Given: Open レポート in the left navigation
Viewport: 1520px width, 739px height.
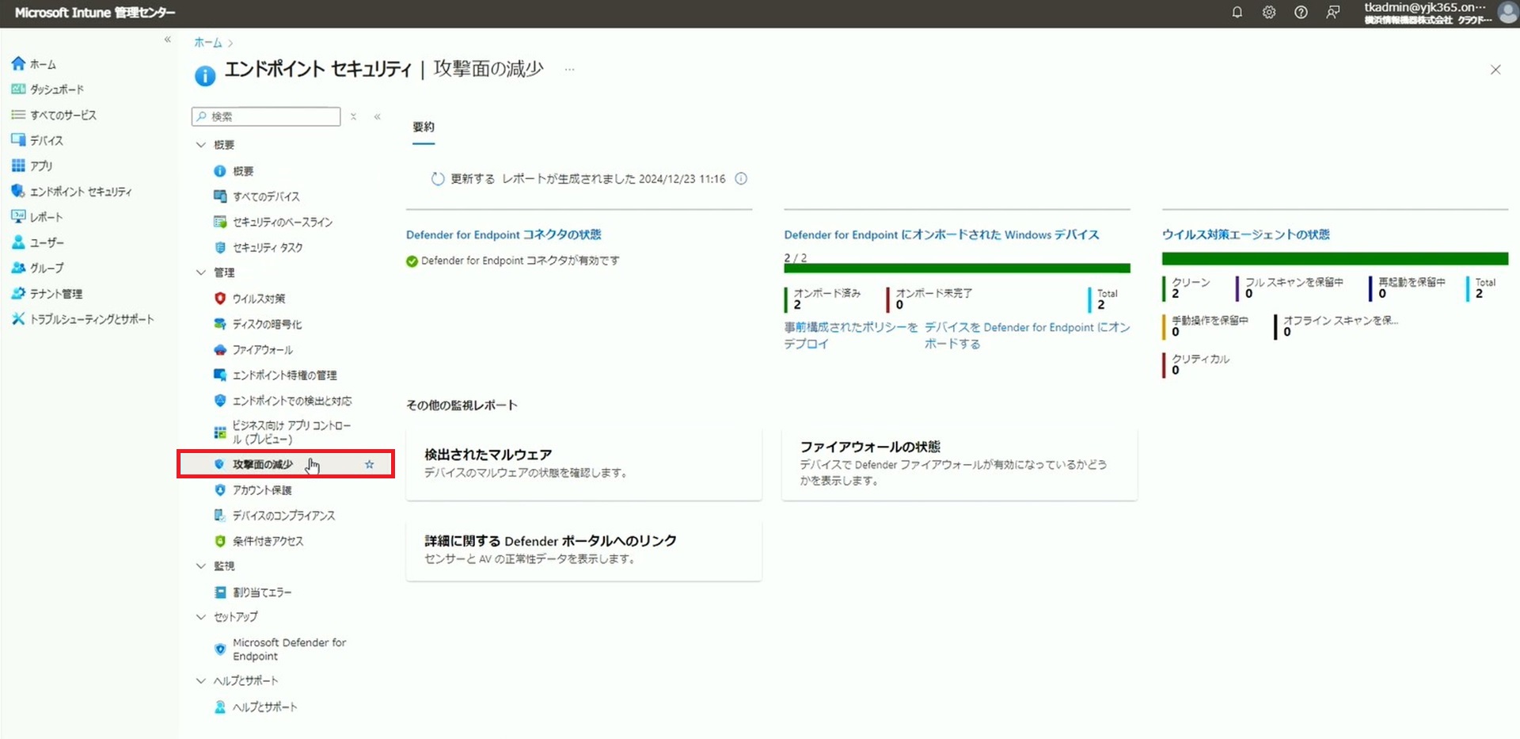Looking at the screenshot, I should click(x=37, y=217).
